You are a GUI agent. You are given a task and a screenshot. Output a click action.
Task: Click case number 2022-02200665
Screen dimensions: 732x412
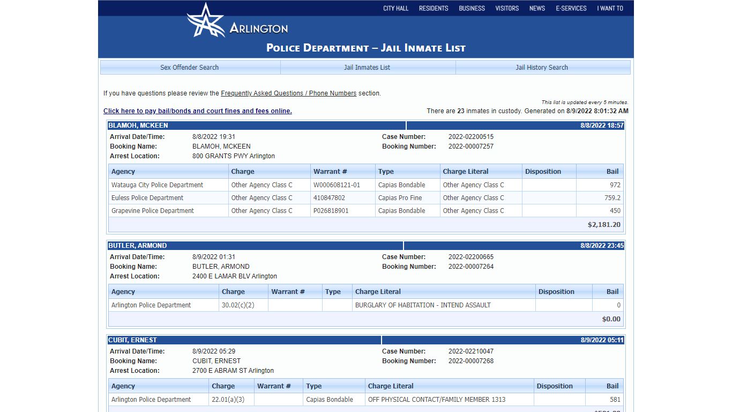click(471, 257)
